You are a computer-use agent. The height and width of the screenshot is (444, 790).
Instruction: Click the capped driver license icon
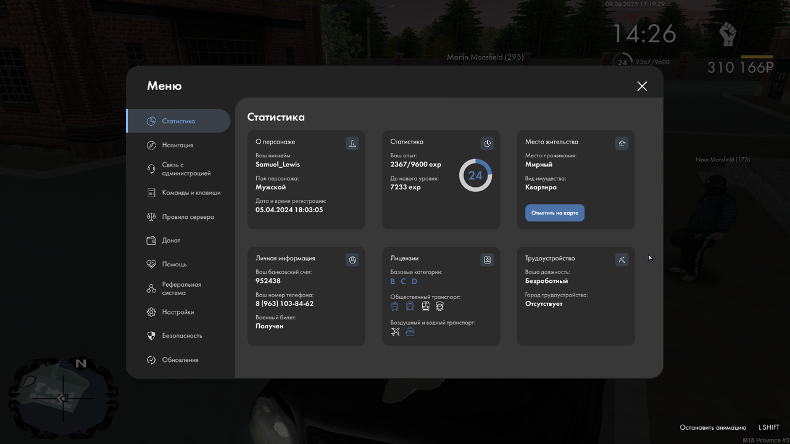point(440,306)
